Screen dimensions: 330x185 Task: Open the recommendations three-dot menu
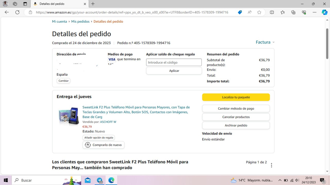click(x=271, y=165)
